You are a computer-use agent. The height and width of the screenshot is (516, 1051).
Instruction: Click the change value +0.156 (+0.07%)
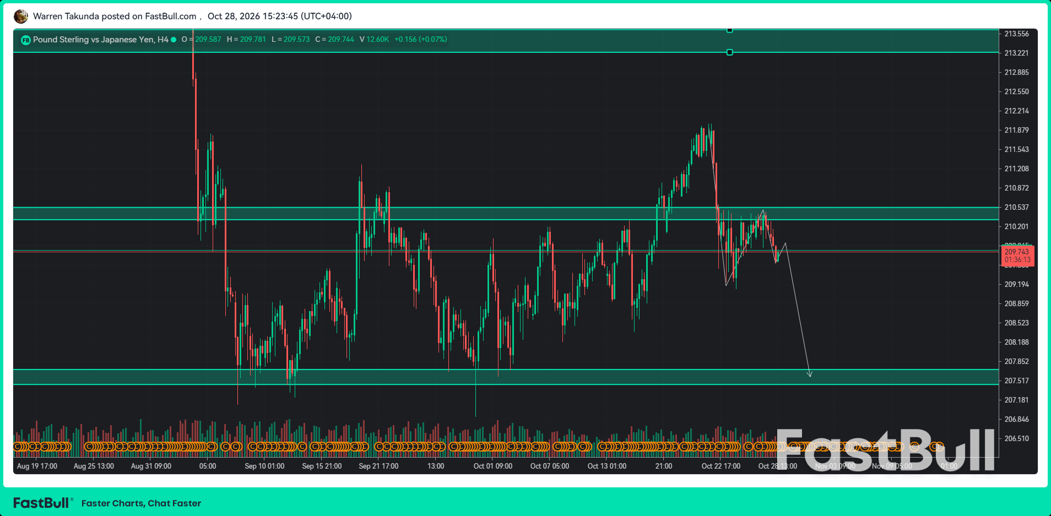tap(421, 39)
